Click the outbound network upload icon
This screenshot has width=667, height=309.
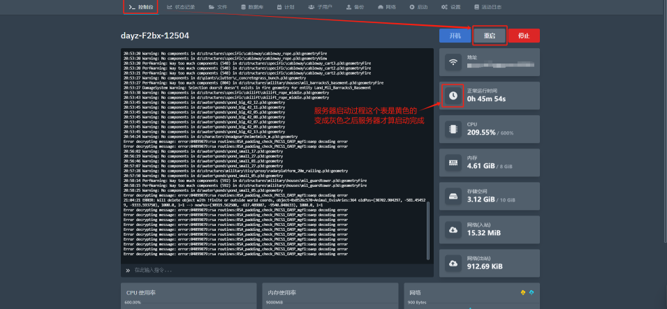[x=453, y=263]
